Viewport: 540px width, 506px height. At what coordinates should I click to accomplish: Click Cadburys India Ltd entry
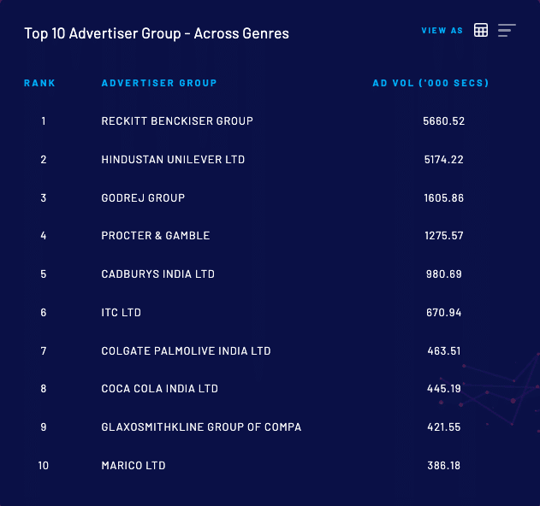pyautogui.click(x=157, y=274)
